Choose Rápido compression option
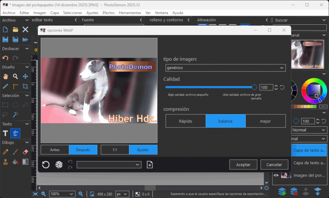 185,121
